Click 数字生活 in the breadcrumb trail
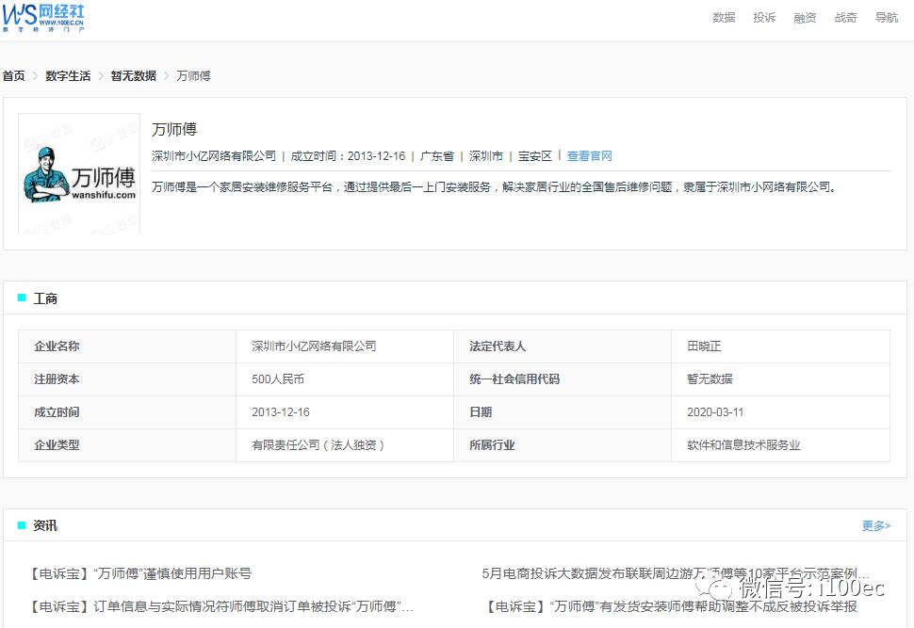This screenshot has width=914, height=628. [67, 75]
